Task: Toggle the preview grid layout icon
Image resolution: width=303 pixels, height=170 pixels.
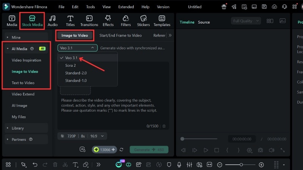Action: pyautogui.click(x=270, y=21)
